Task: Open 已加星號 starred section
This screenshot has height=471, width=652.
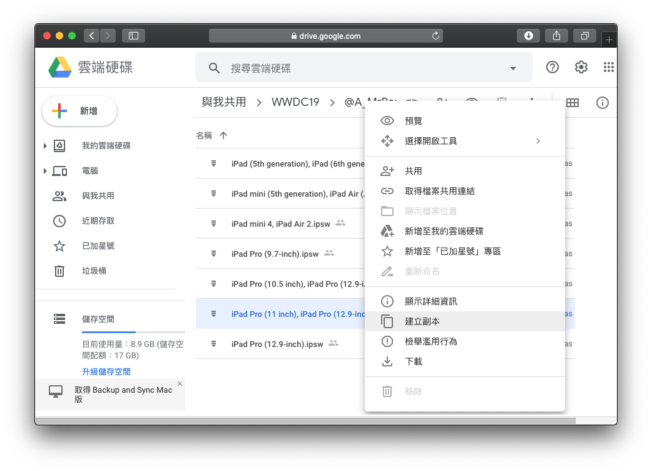Action: (x=98, y=246)
